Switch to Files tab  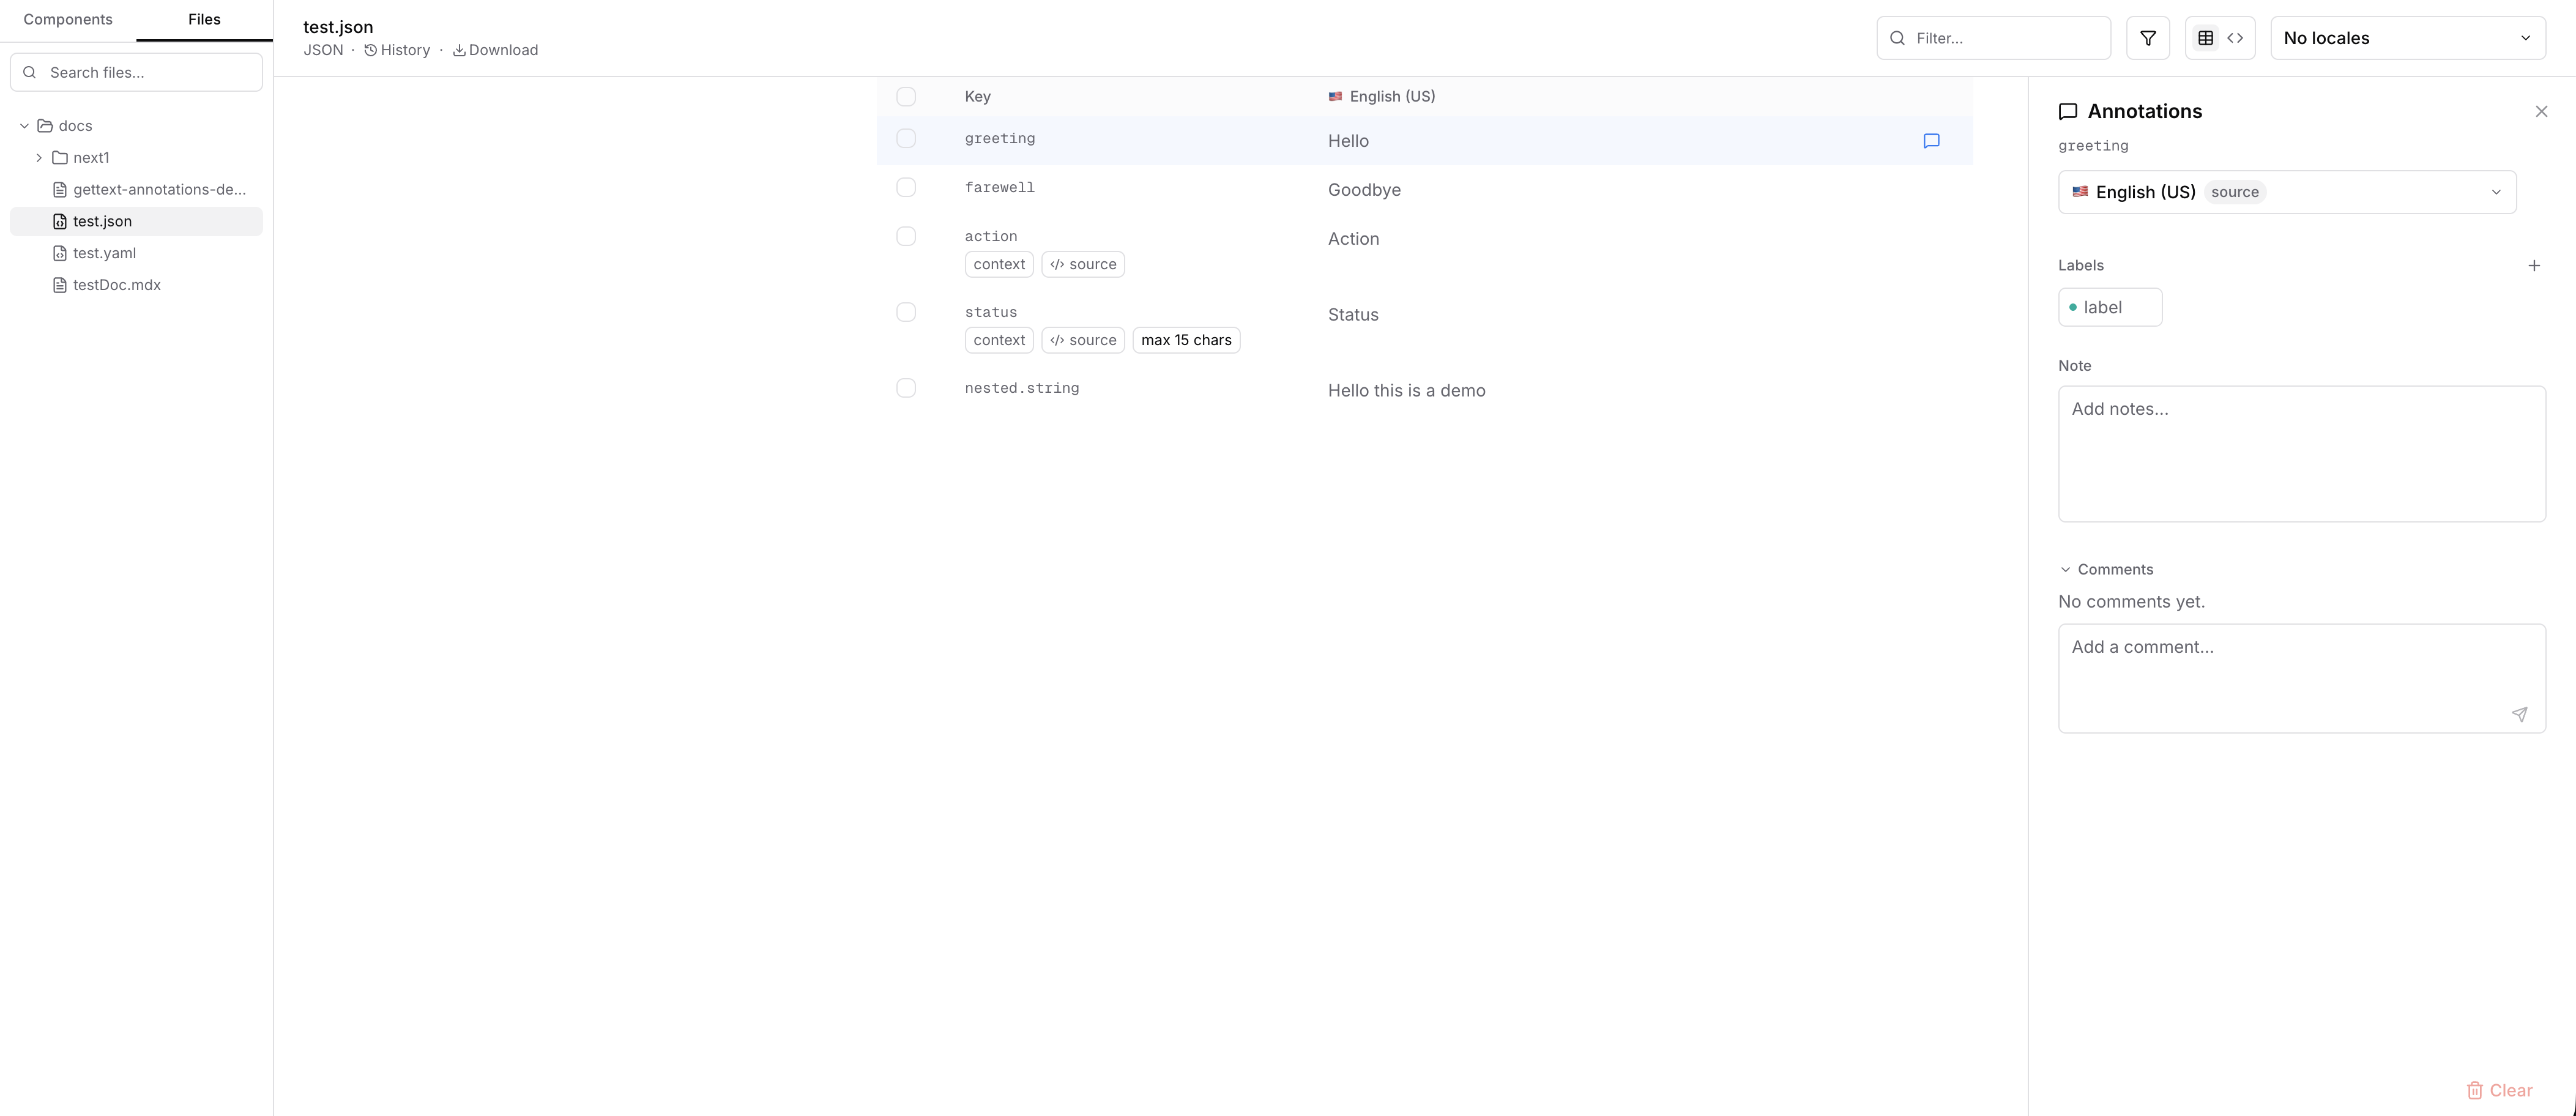204,20
